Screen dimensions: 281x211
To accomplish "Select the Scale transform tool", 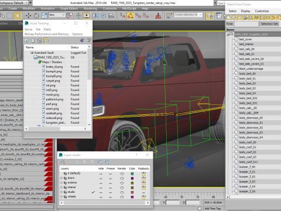I will [x=44, y=15].
